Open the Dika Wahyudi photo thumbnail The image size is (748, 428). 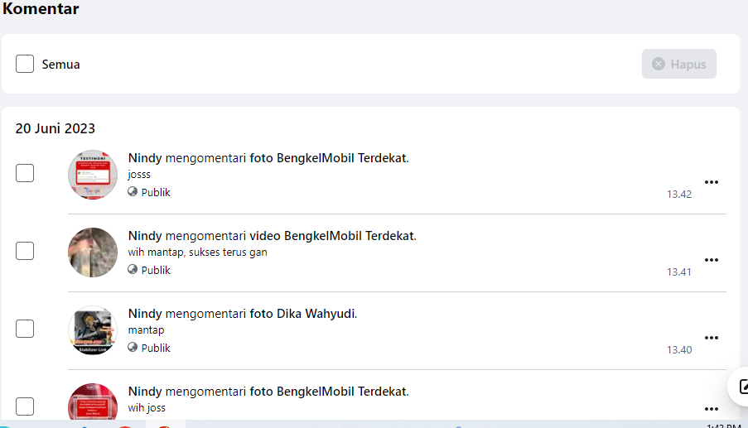coord(93,330)
